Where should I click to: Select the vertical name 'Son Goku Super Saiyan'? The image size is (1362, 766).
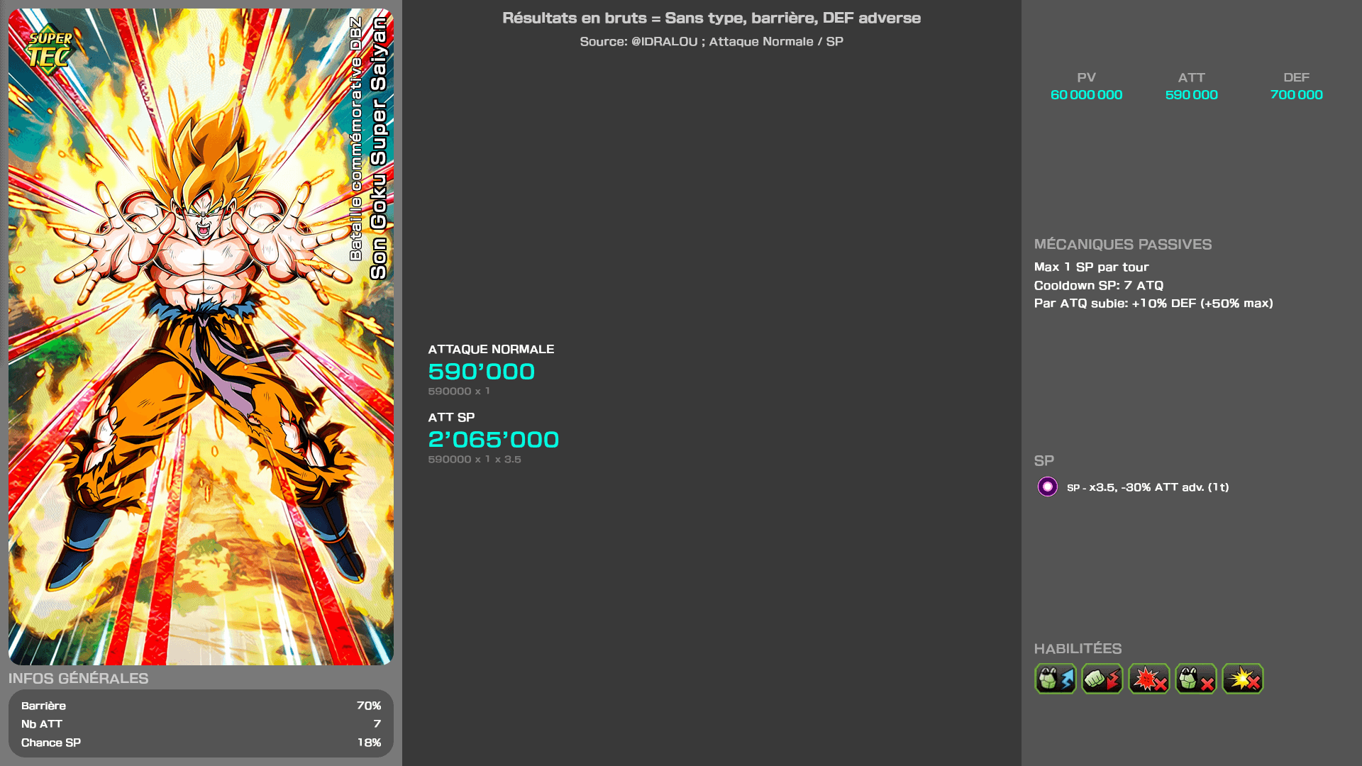[379, 148]
